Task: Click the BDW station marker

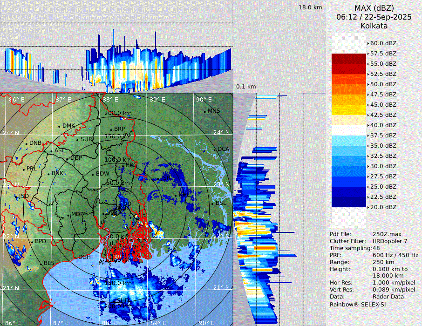Action: 93,174
